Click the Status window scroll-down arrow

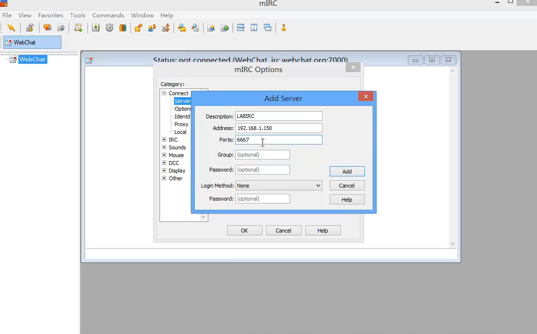click(x=452, y=244)
